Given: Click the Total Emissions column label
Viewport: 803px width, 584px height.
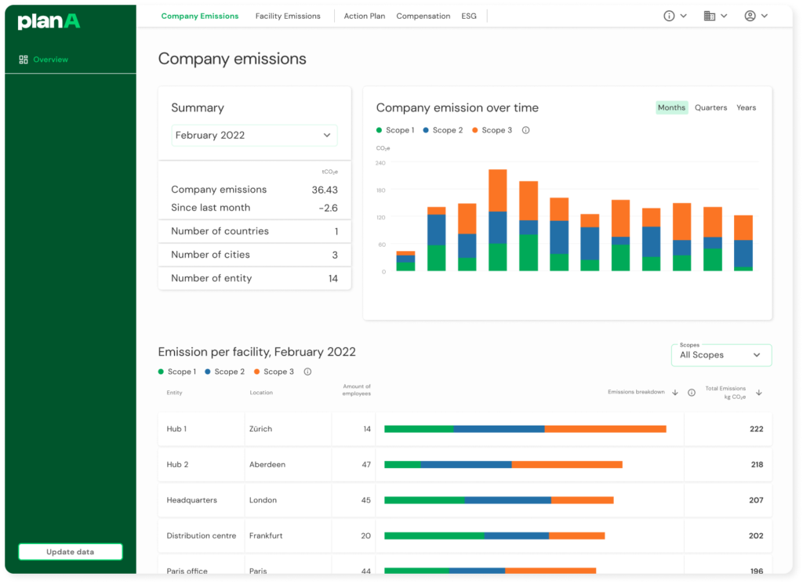Looking at the screenshot, I should point(725,393).
